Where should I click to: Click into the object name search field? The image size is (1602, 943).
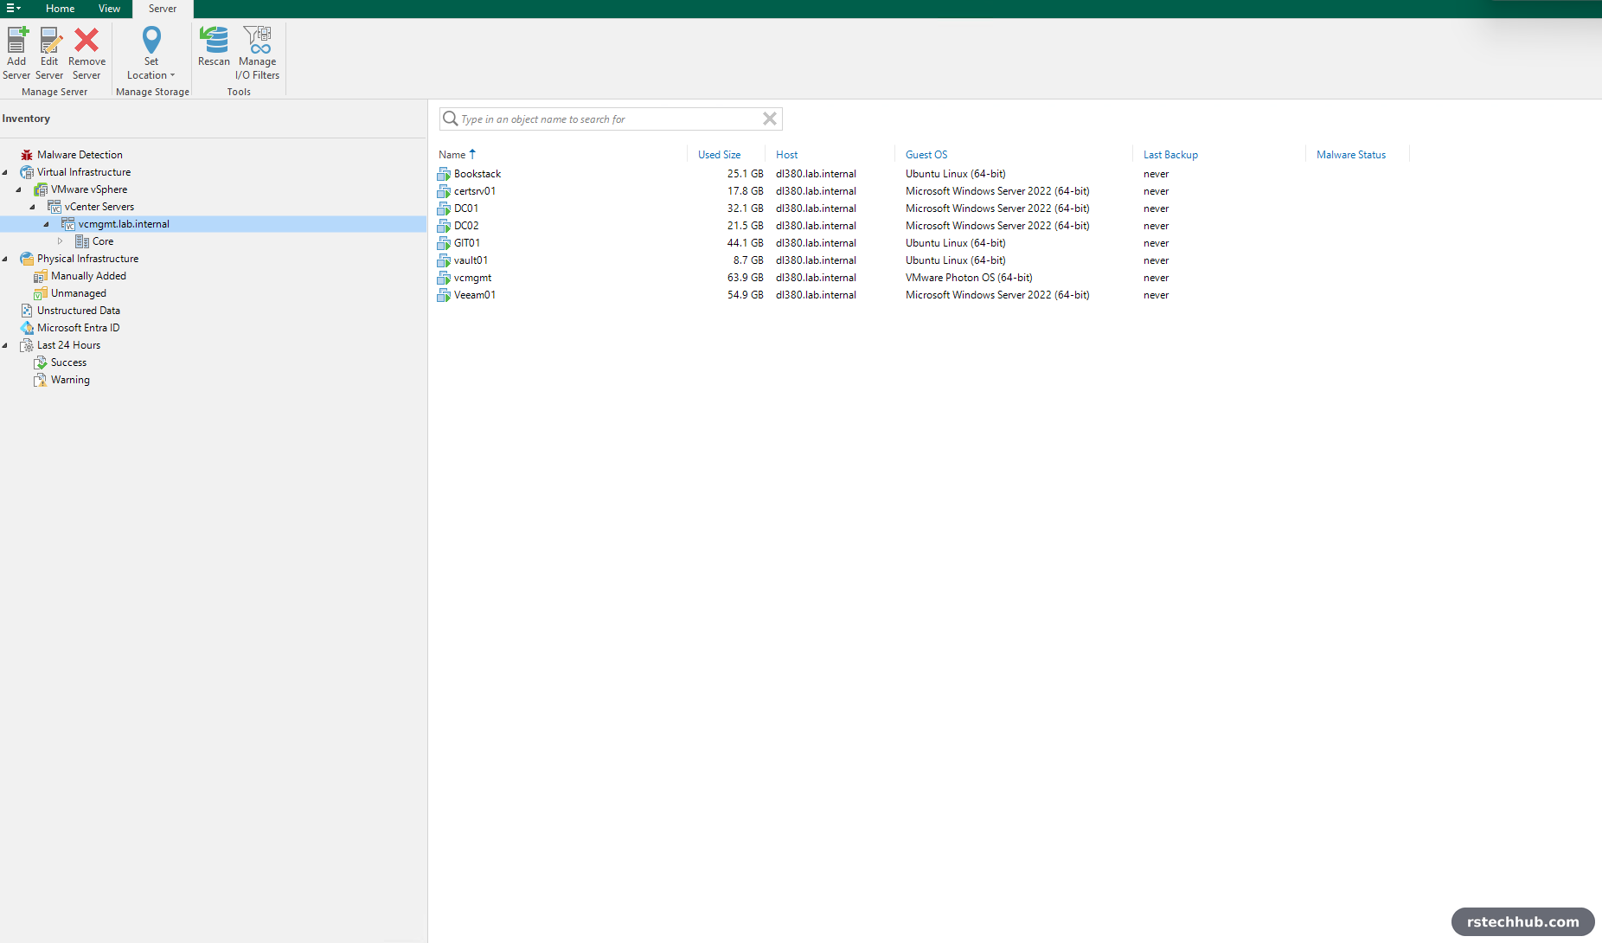tap(610, 119)
